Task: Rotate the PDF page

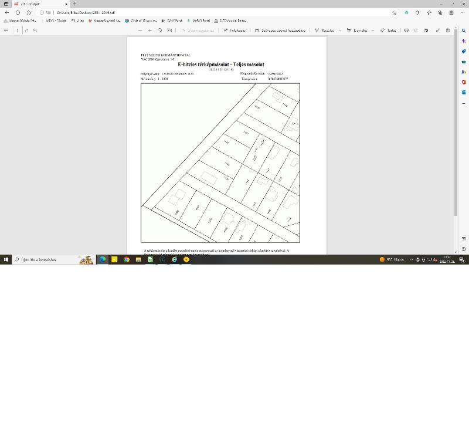Action: click(159, 31)
